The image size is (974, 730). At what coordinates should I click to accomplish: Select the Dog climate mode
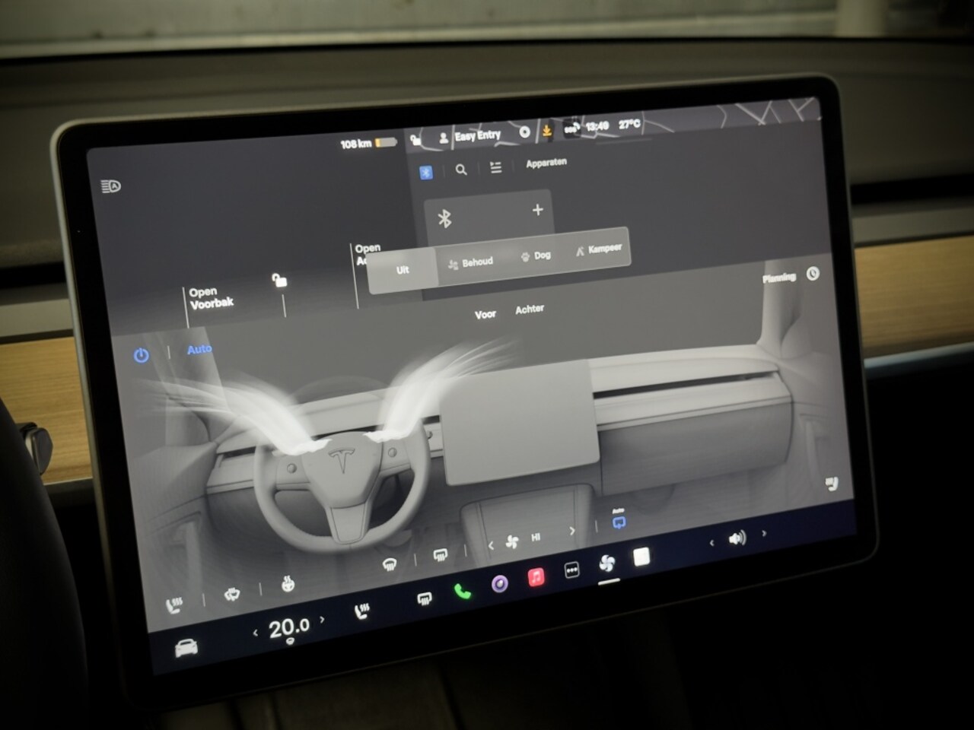tap(536, 255)
